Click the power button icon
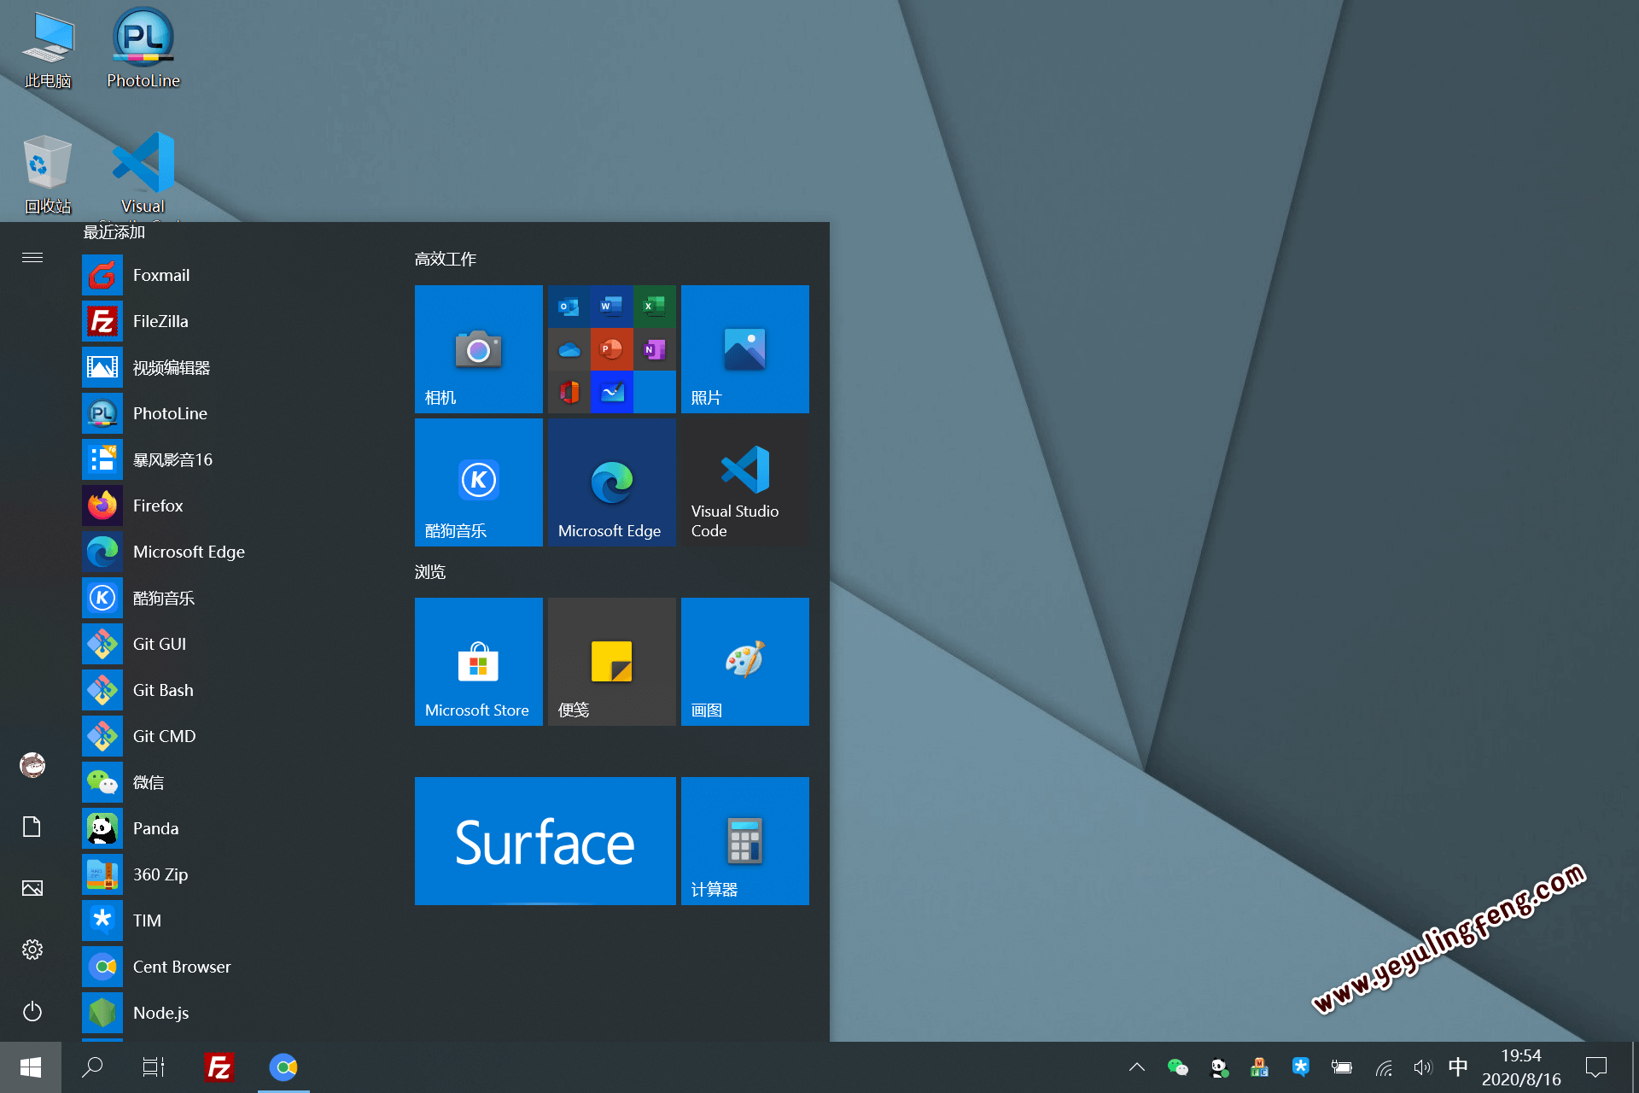The image size is (1639, 1093). [x=32, y=1011]
